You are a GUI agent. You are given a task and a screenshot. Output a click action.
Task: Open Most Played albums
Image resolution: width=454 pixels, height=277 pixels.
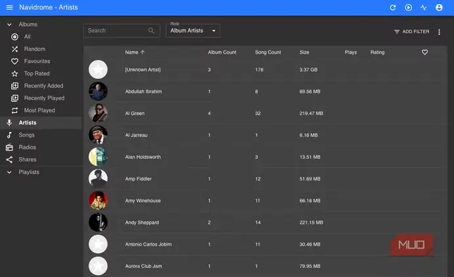(x=39, y=110)
